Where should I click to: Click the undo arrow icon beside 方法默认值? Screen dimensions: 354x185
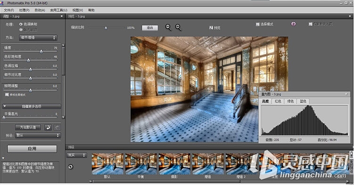(x=48, y=128)
